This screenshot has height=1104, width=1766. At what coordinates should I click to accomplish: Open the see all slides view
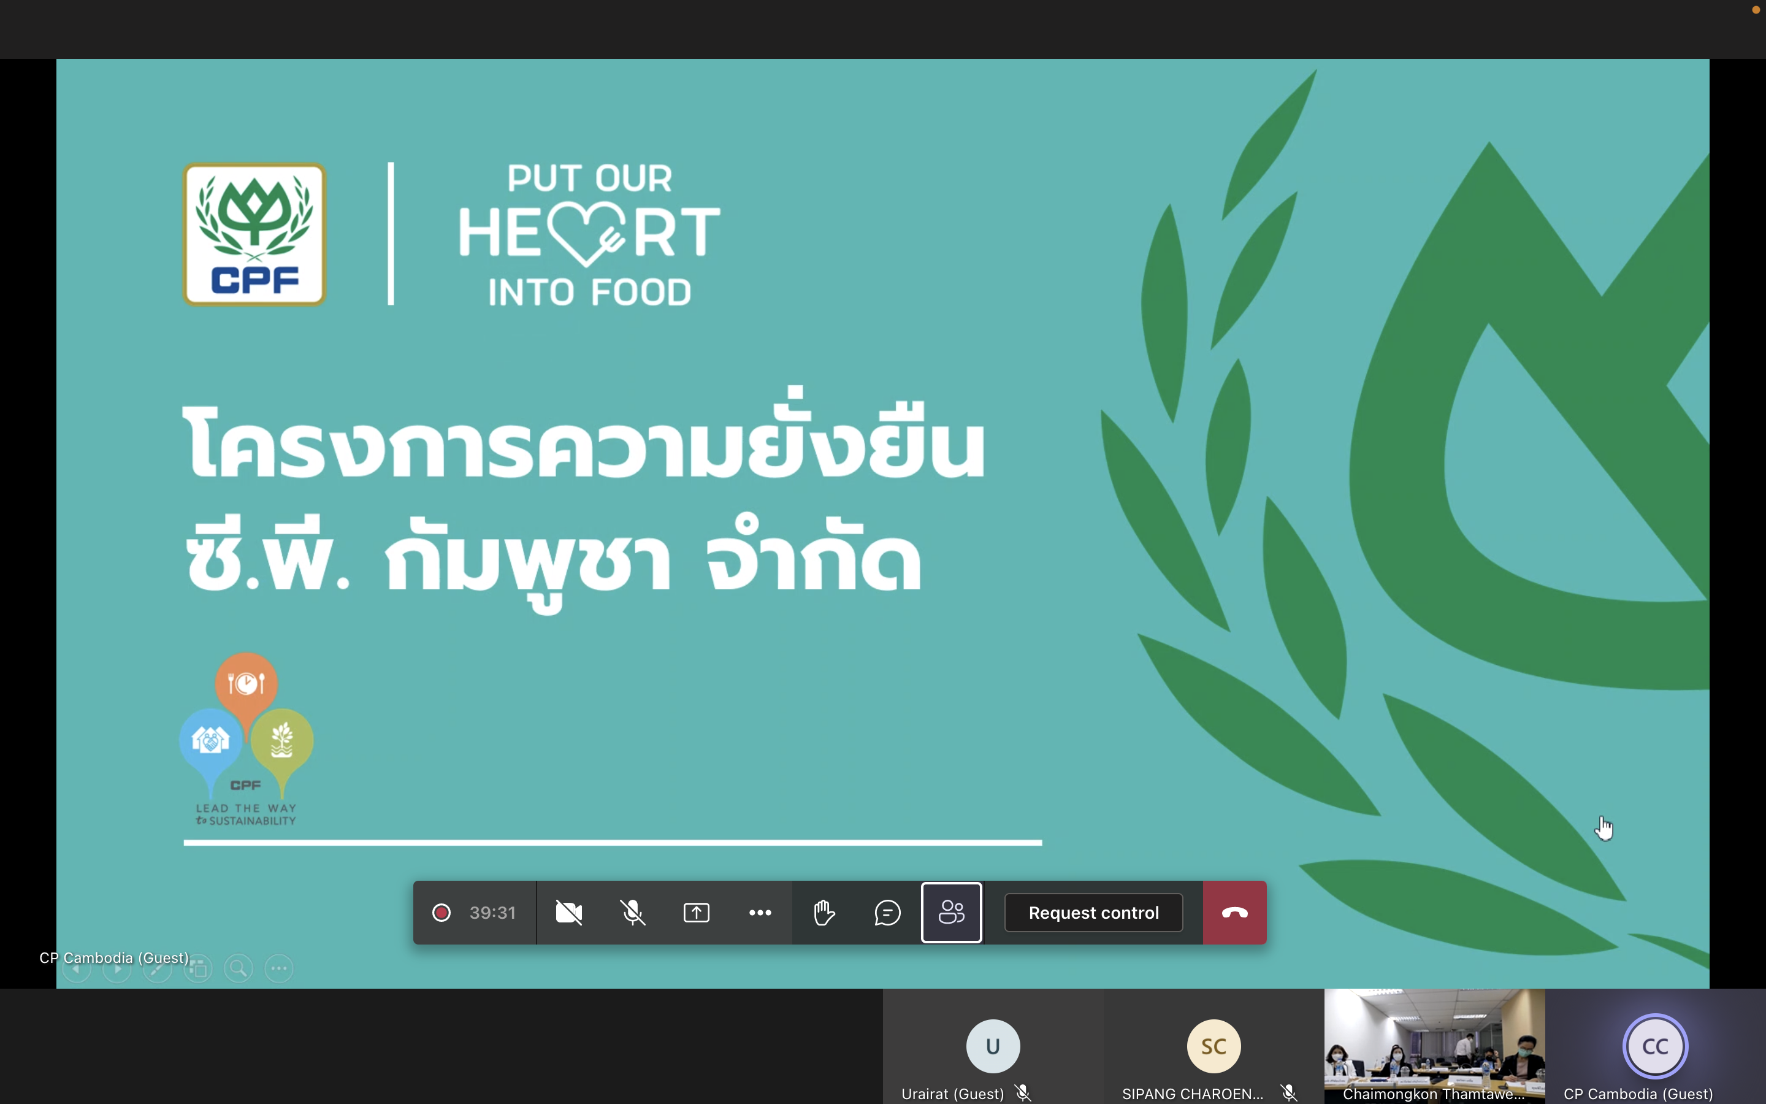(x=198, y=969)
